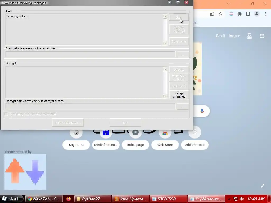Screen dimensions: 271x203
Task: Click the Decrypt button in Decrypt section
Action: 179,70
